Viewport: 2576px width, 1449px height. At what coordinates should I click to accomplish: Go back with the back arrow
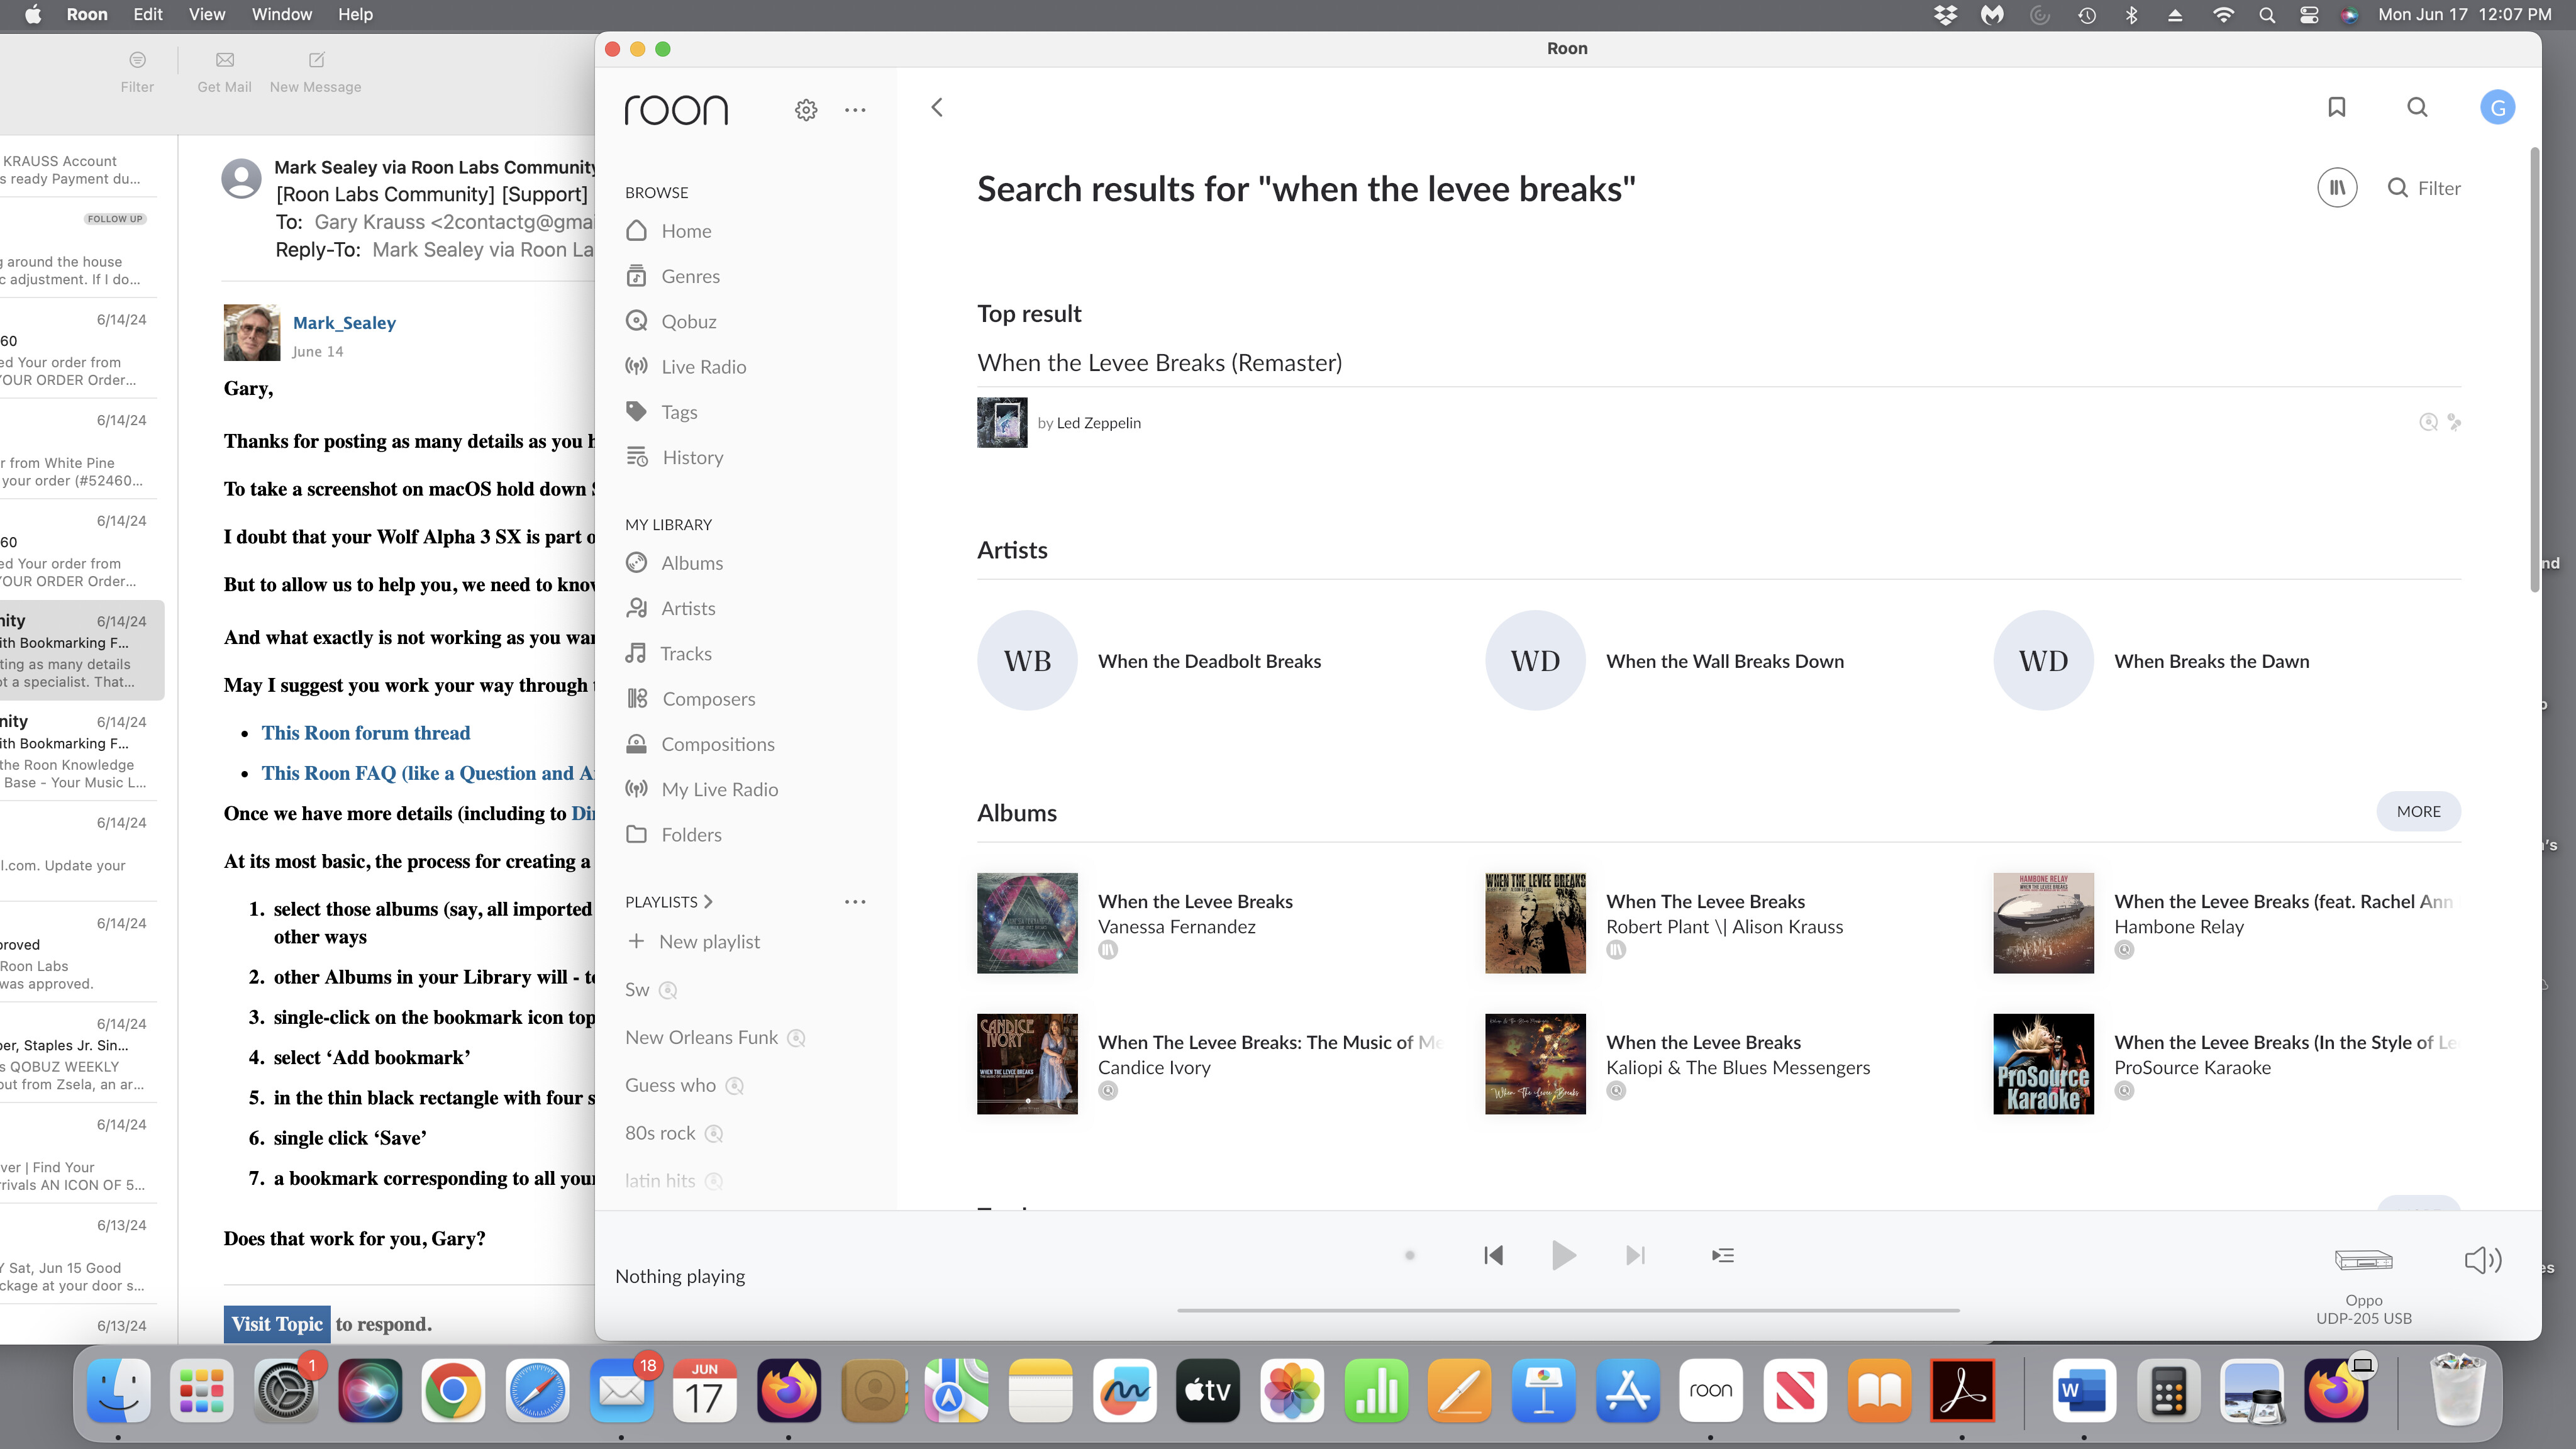[x=937, y=107]
